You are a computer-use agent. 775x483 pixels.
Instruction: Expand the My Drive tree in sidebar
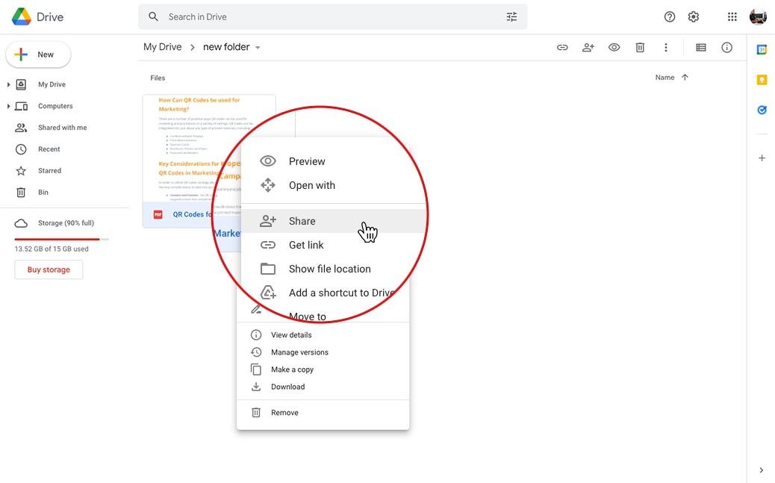point(8,85)
